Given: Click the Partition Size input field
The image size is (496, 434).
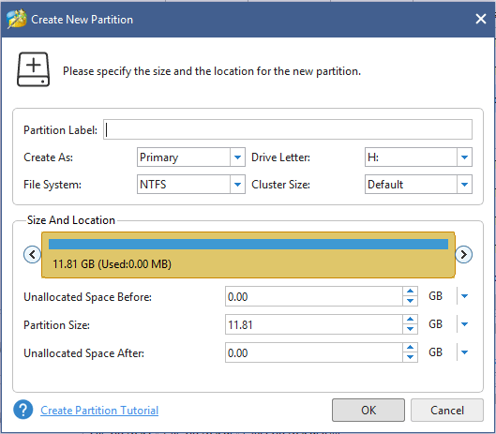Looking at the screenshot, I should point(314,324).
